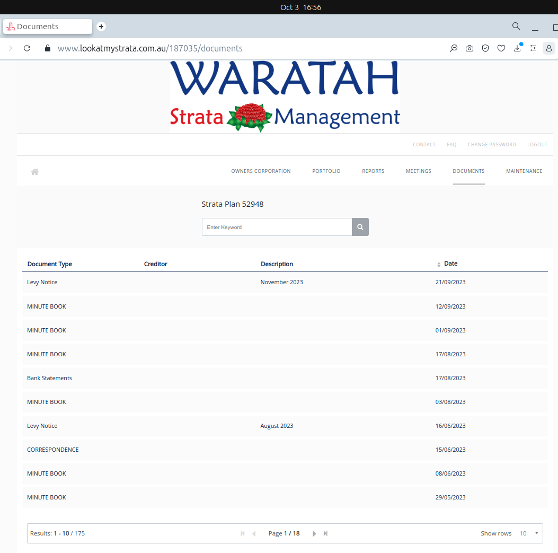Open the downloads icon
558x553 pixels.
(517, 48)
